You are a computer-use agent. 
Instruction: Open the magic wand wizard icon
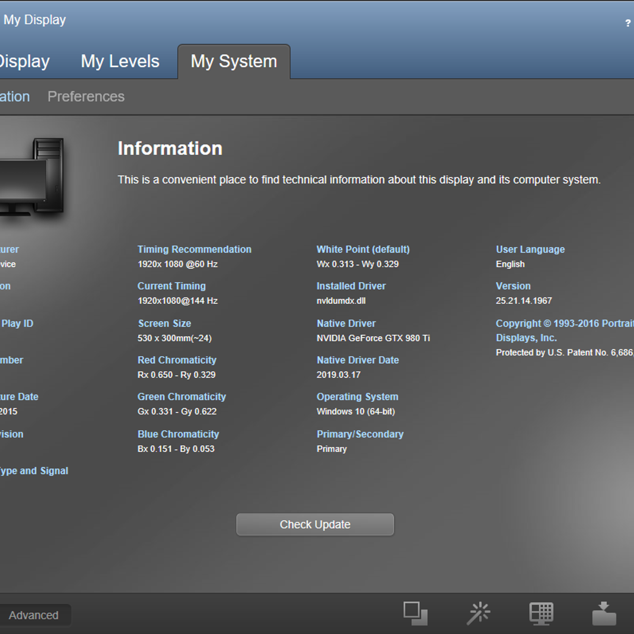tap(479, 613)
